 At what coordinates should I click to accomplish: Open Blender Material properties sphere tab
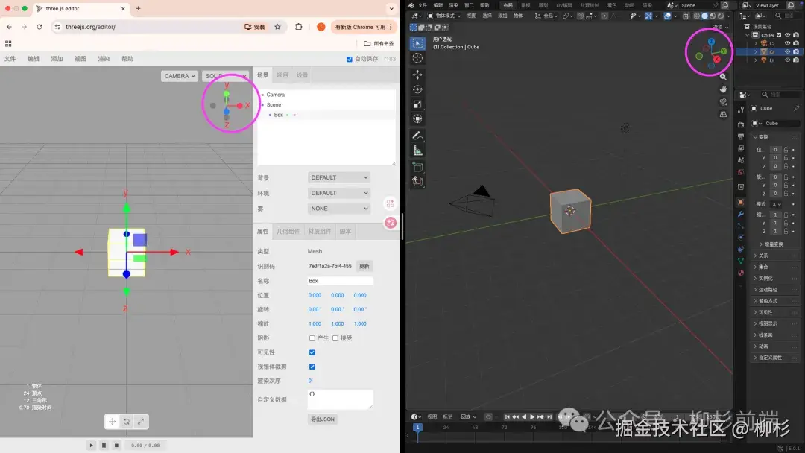pos(741,273)
